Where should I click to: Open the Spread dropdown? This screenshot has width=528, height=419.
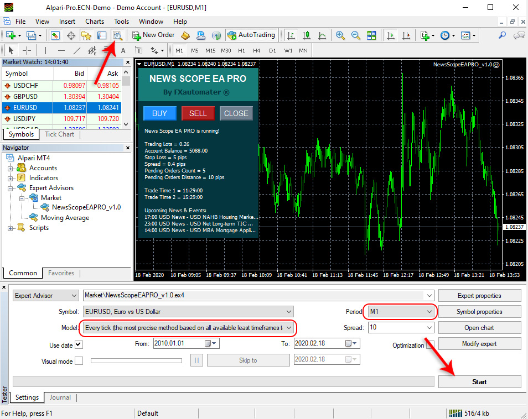(x=400, y=328)
